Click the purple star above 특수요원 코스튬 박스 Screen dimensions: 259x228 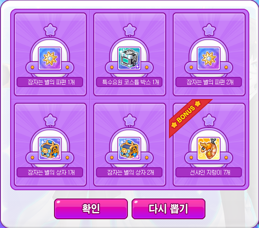coord(130,29)
